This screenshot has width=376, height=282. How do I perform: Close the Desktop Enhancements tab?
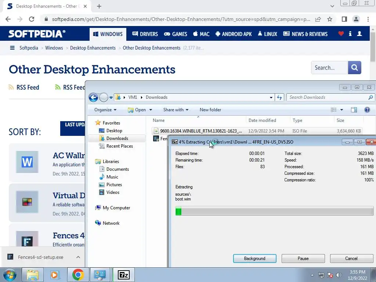click(85, 6)
